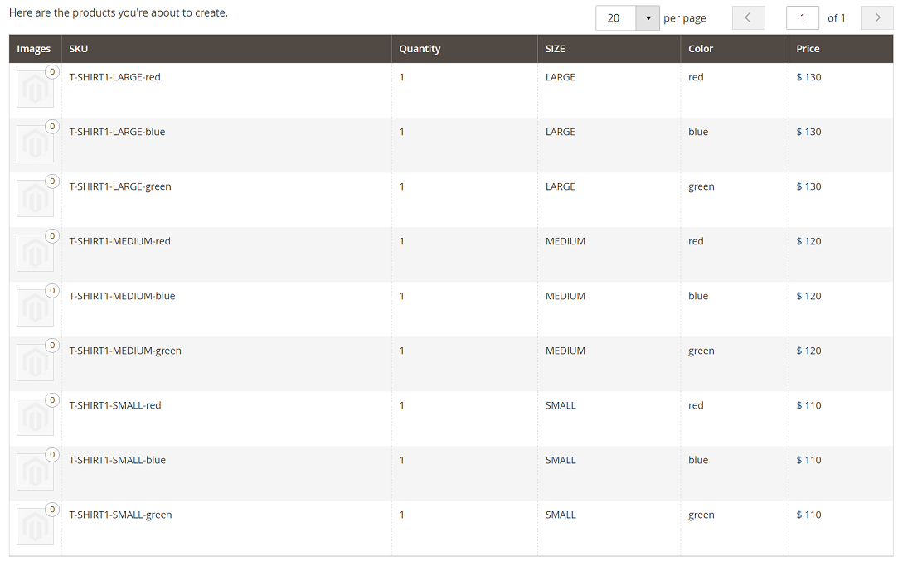Click the Price column header
898x566 pixels.
(x=808, y=48)
